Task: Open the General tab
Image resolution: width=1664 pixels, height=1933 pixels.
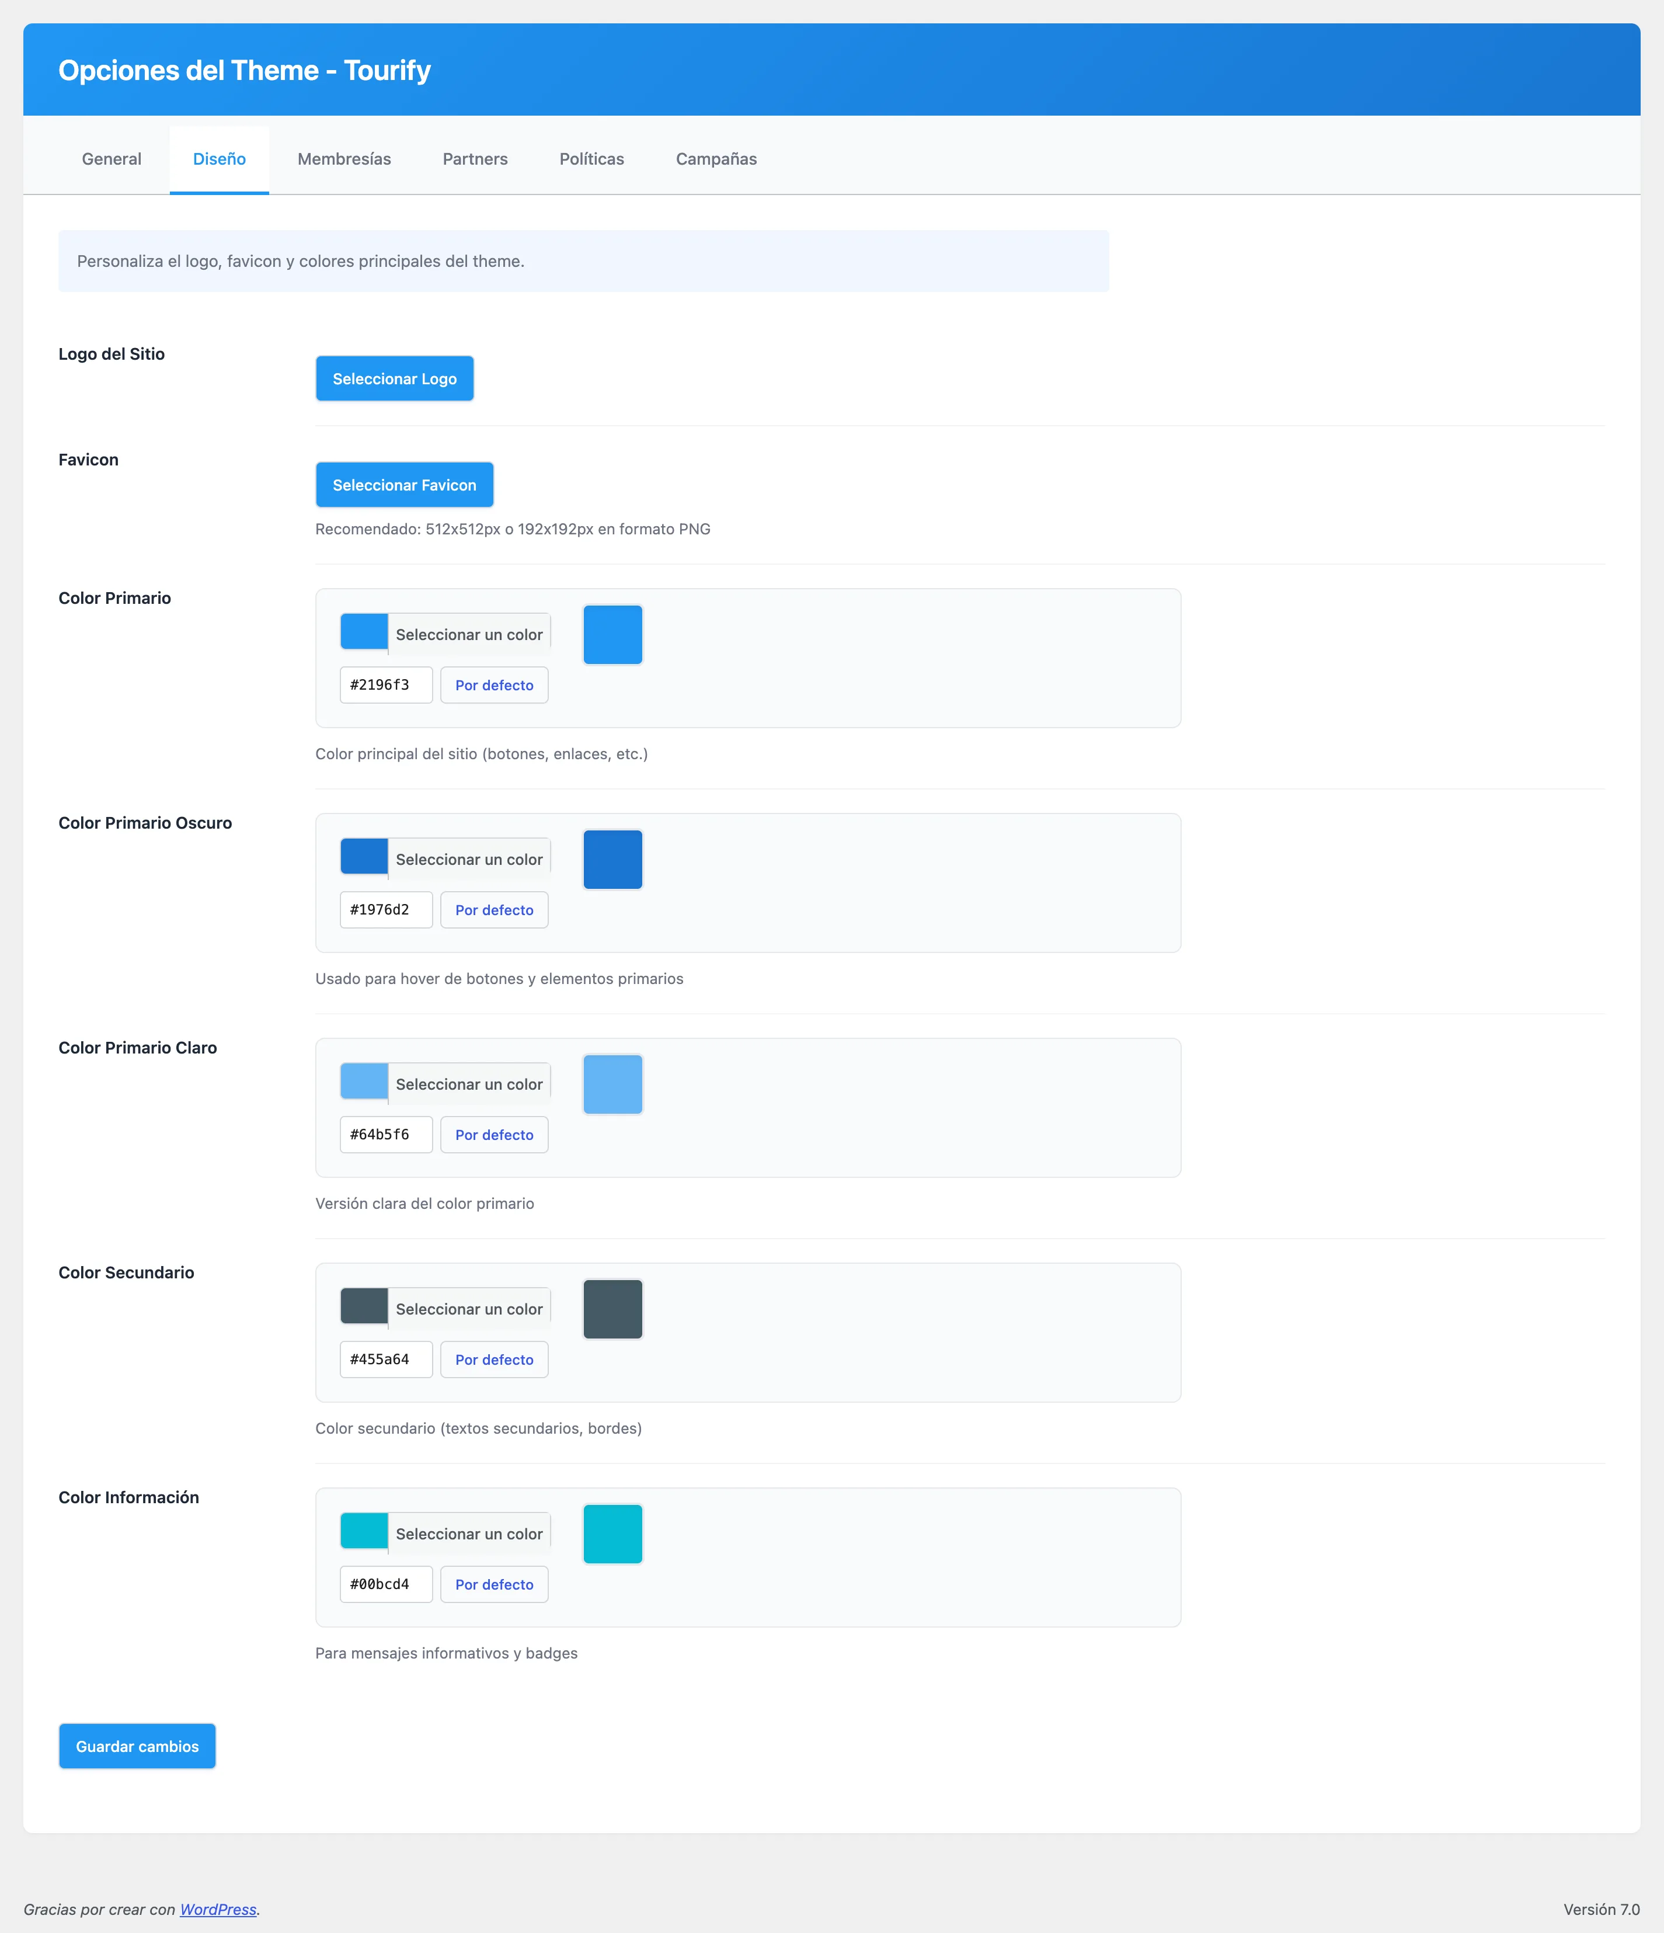Action: pyautogui.click(x=112, y=159)
